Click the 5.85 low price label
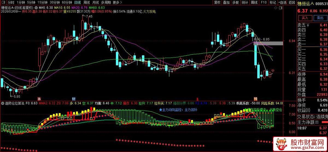This screenshot has height=152, width=328. point(16,96)
